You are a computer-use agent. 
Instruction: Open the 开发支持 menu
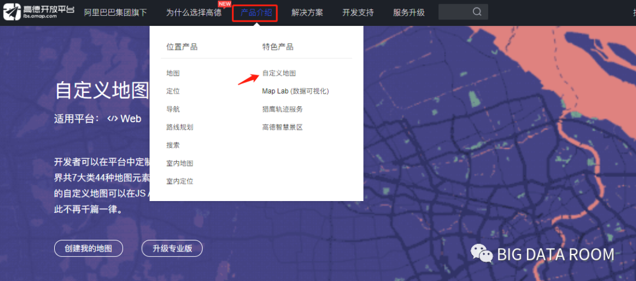[358, 12]
